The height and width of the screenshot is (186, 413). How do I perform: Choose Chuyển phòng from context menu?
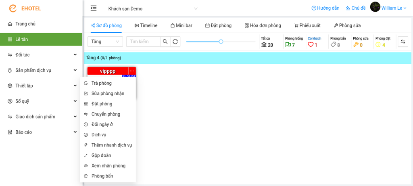[x=108, y=114]
